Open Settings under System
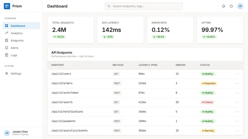Screen dimensions: 248x139 tap(21, 74)
